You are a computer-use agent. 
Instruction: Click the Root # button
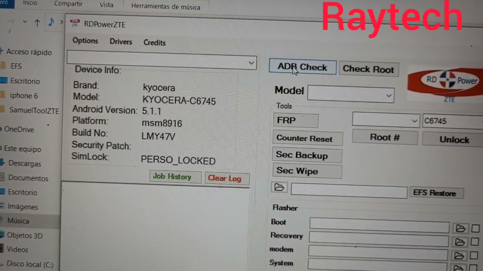[385, 137]
